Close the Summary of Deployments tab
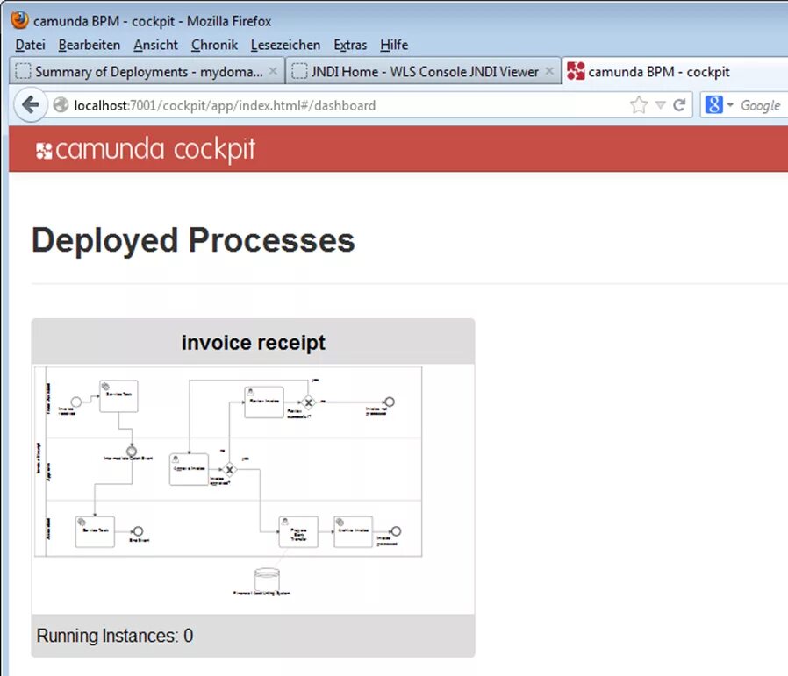This screenshot has width=788, height=676. pos(273,71)
